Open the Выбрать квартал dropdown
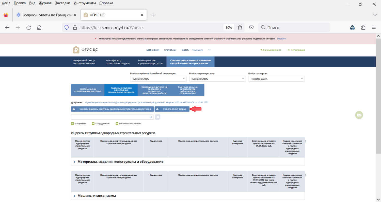This screenshot has width=381, height=202. click(276, 79)
